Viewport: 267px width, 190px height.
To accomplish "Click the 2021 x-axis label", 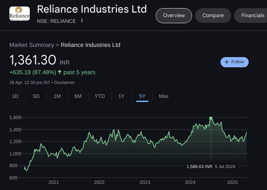I will click(x=54, y=182).
